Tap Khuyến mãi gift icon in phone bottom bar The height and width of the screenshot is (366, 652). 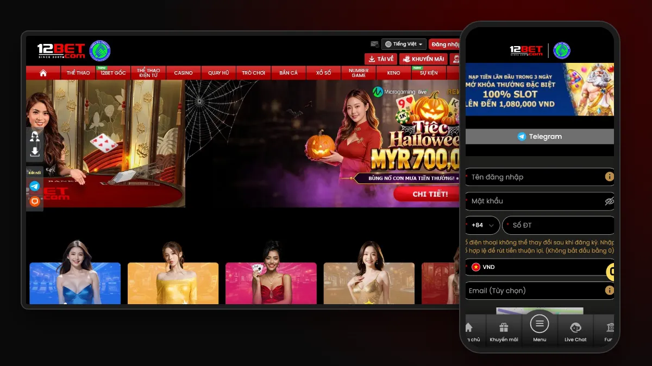(504, 328)
